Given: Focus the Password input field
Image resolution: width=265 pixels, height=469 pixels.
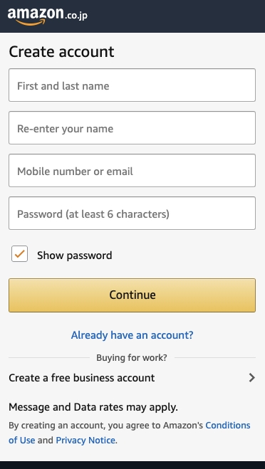Looking at the screenshot, I should pos(132,214).
